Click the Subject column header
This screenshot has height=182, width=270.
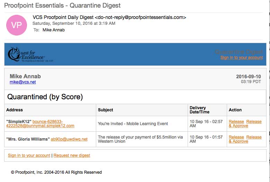(x=105, y=110)
